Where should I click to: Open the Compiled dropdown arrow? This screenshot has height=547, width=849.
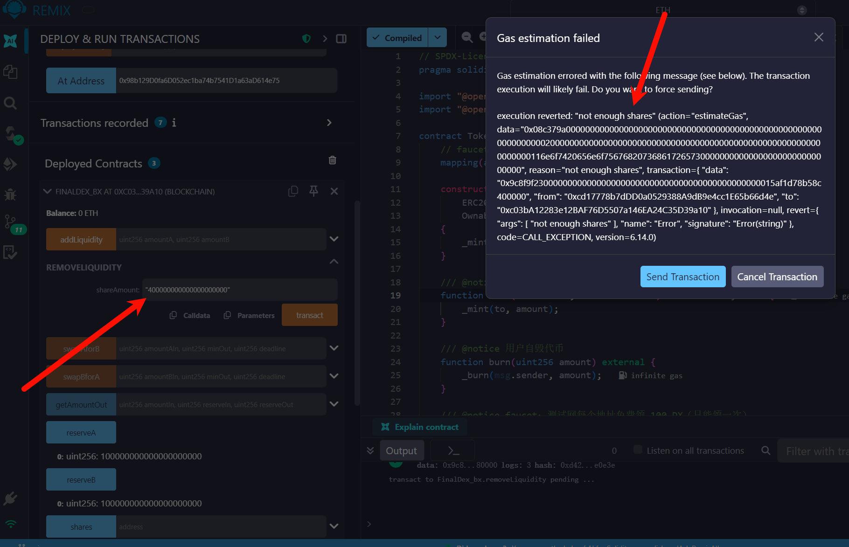tap(437, 38)
